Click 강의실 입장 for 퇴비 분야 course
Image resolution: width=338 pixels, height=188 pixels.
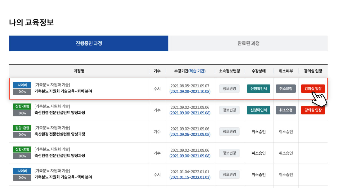click(x=313, y=88)
